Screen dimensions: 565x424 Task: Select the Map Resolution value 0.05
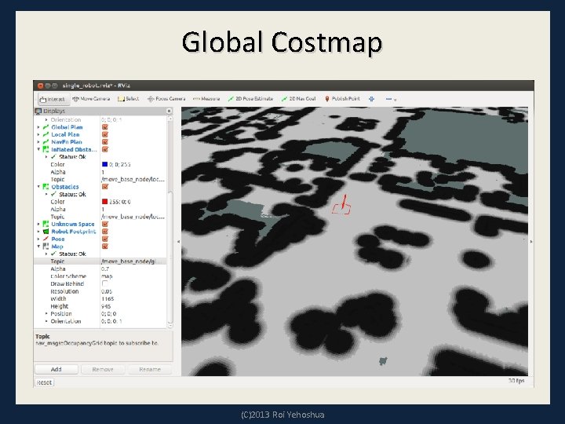point(107,291)
